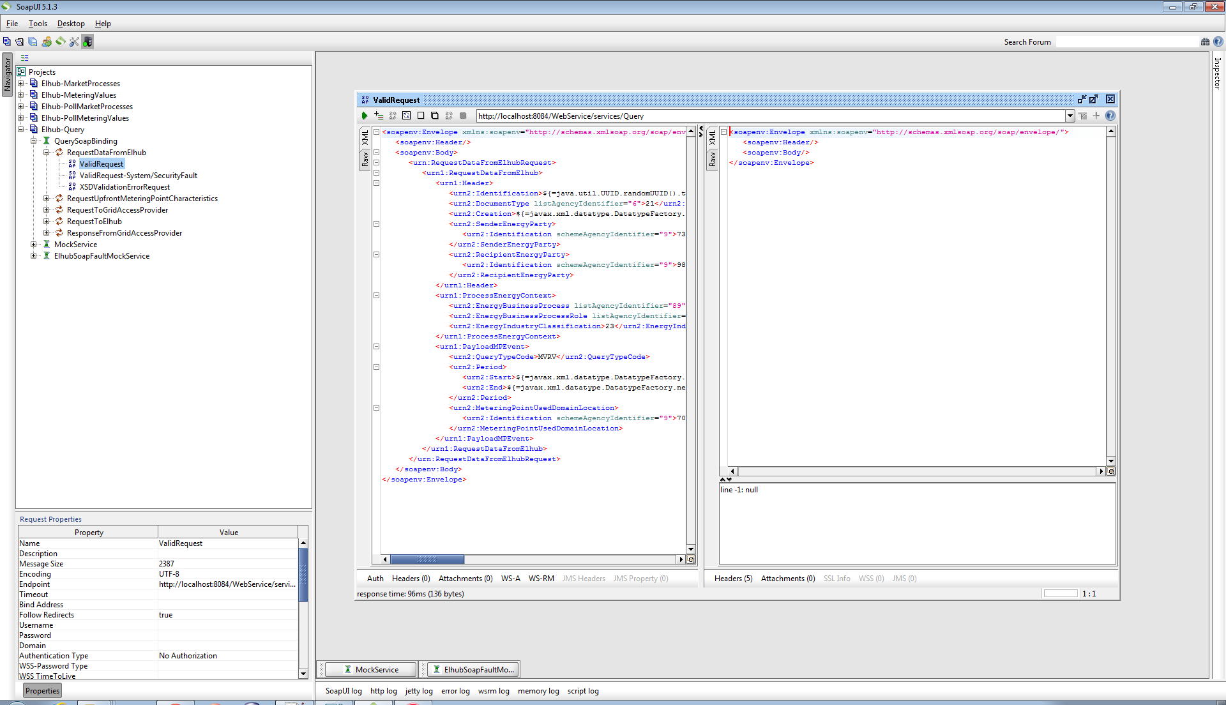
Task: Click help icon beside endpoint field
Action: pyautogui.click(x=1110, y=116)
